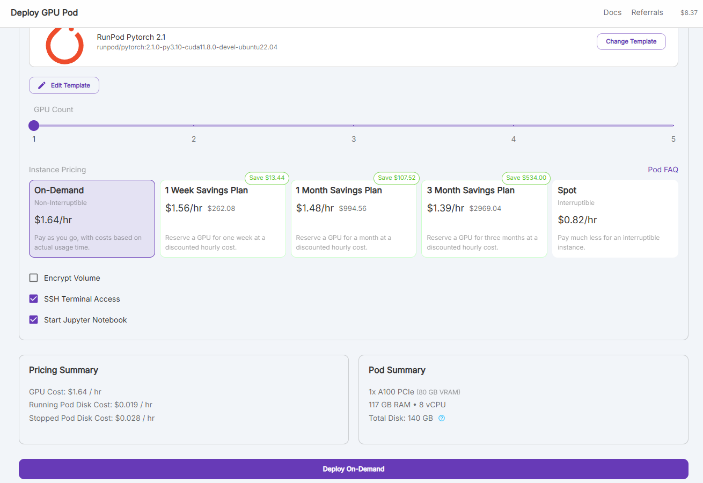Click the PyTorch template logo
The image size is (703, 483).
(x=65, y=46)
